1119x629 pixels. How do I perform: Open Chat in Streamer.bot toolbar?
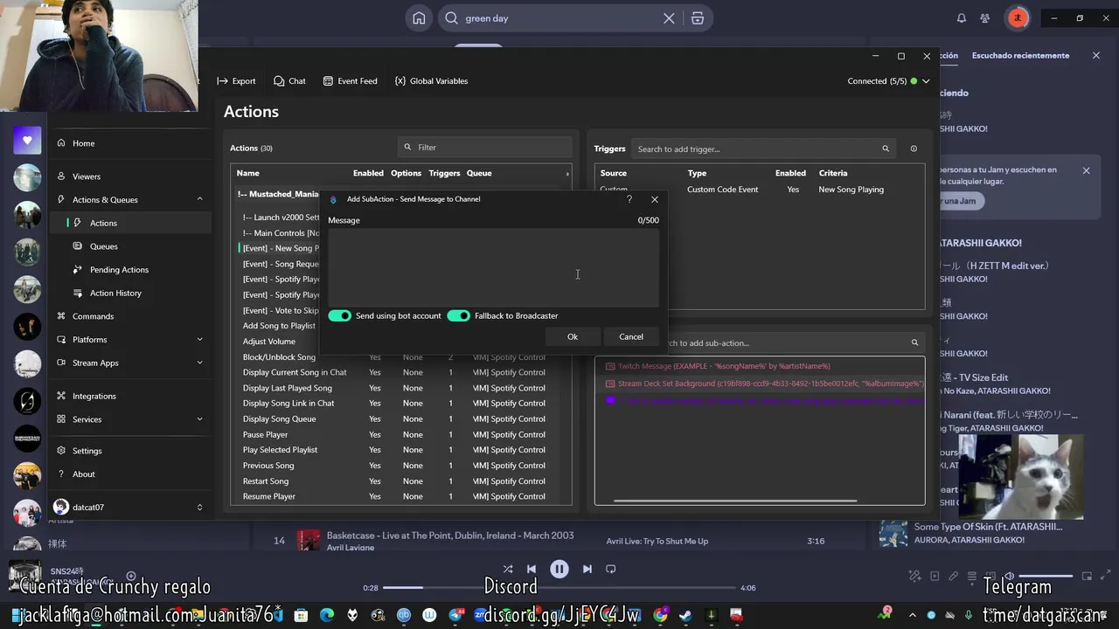(x=289, y=81)
